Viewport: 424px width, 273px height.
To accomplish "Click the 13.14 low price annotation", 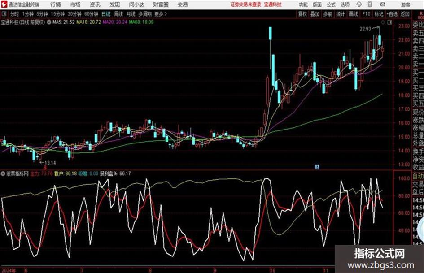I will click(x=50, y=163).
